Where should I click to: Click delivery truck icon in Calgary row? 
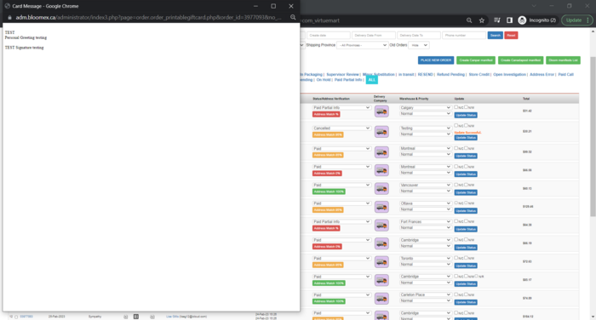tap(381, 111)
